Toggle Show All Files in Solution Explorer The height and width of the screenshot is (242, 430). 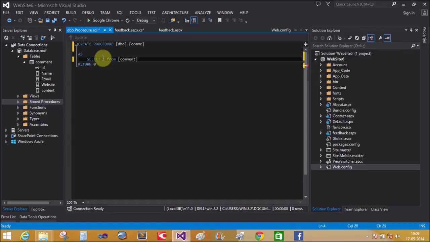pyautogui.click(x=371, y=38)
